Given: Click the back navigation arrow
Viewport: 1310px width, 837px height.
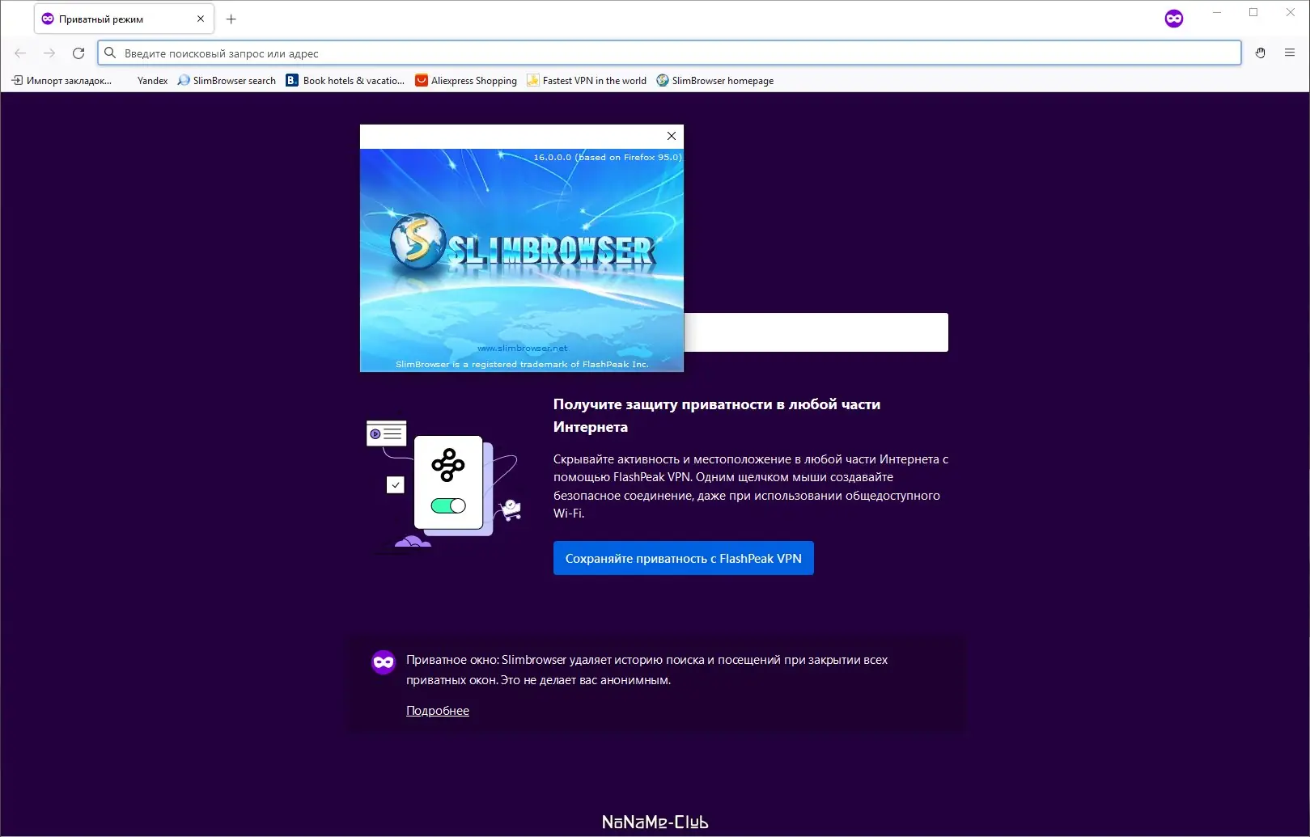Looking at the screenshot, I should (x=20, y=53).
